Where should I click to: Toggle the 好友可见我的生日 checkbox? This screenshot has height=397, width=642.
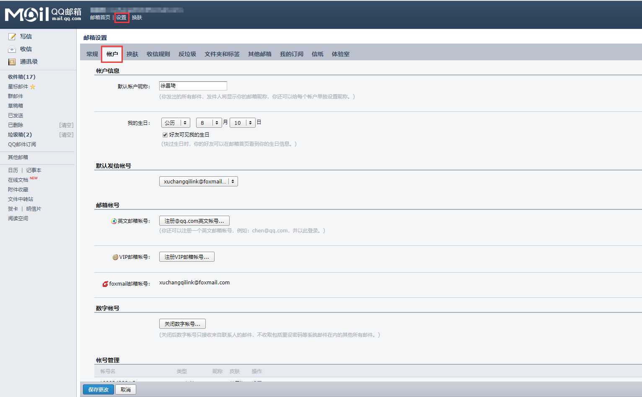click(165, 135)
